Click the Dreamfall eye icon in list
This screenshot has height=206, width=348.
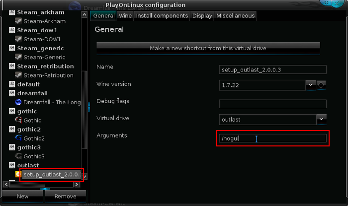tap(18, 102)
